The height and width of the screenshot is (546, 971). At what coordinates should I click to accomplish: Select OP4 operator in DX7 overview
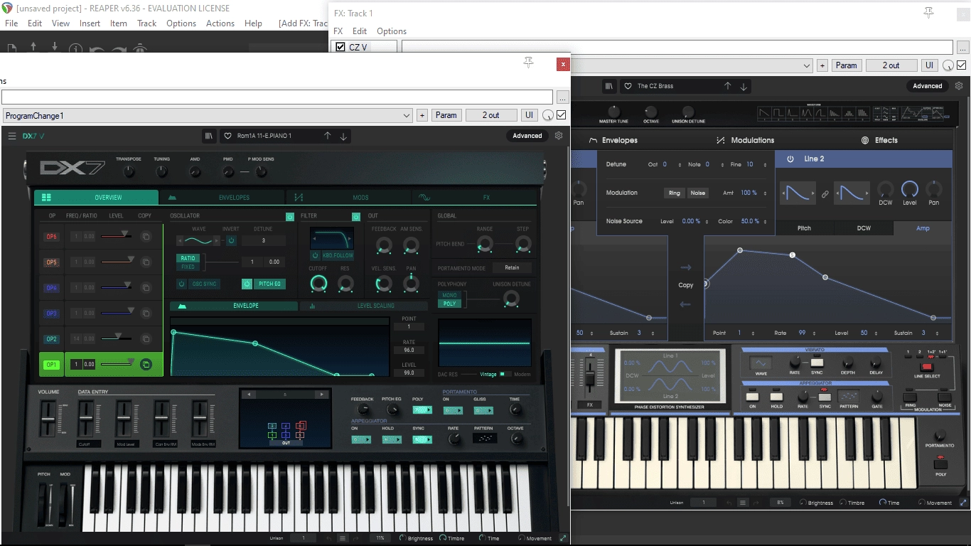tap(52, 288)
